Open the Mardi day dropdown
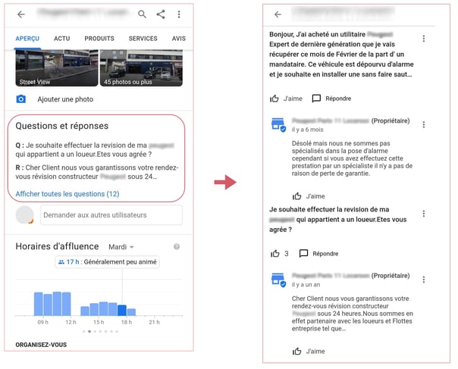The image size is (458, 369). click(x=121, y=247)
